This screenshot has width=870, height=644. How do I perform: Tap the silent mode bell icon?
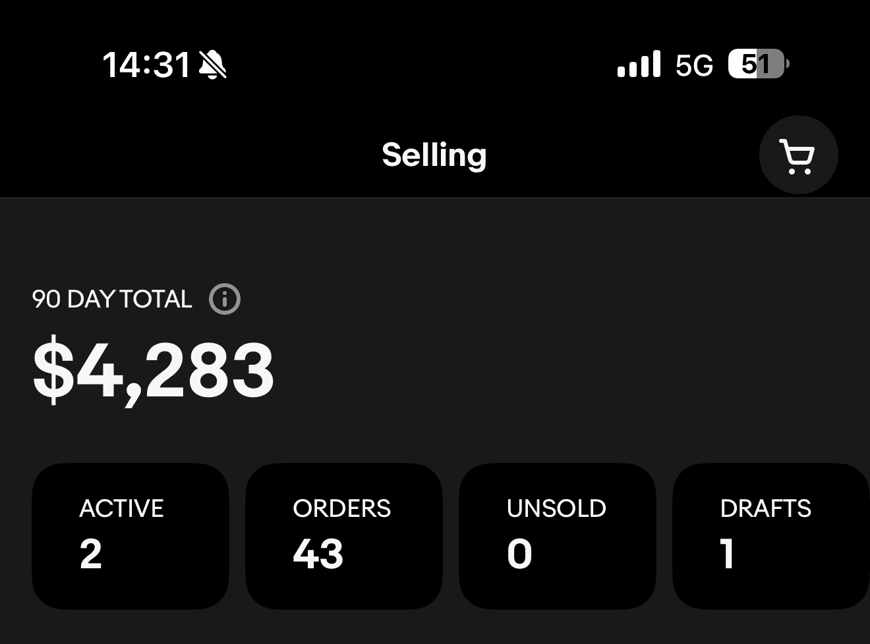pyautogui.click(x=212, y=65)
